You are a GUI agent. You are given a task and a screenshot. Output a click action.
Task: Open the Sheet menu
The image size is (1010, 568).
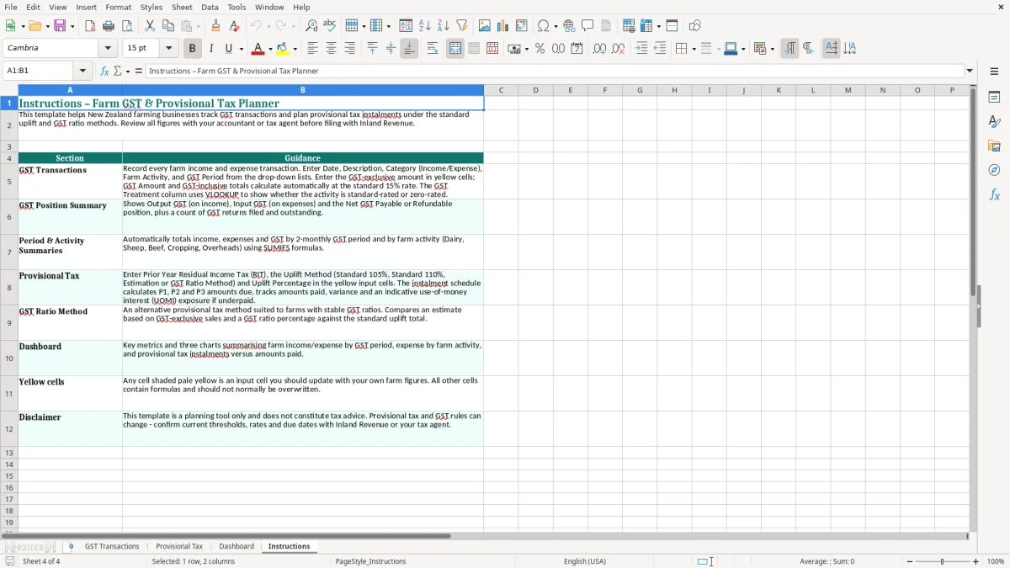181,7
